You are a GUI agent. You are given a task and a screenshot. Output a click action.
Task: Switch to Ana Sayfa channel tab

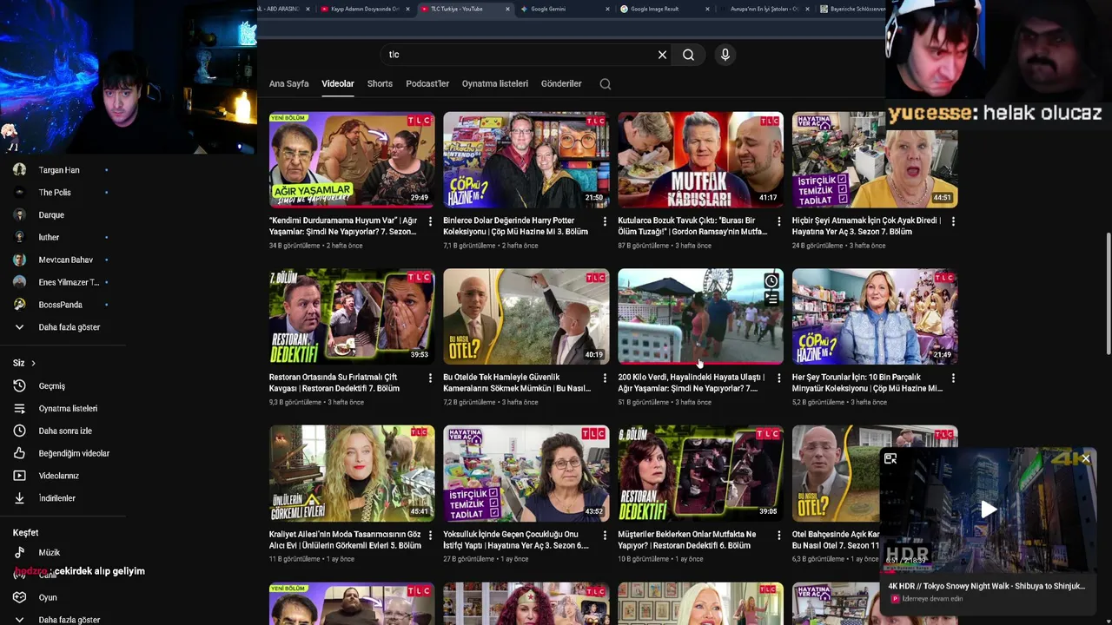point(288,84)
